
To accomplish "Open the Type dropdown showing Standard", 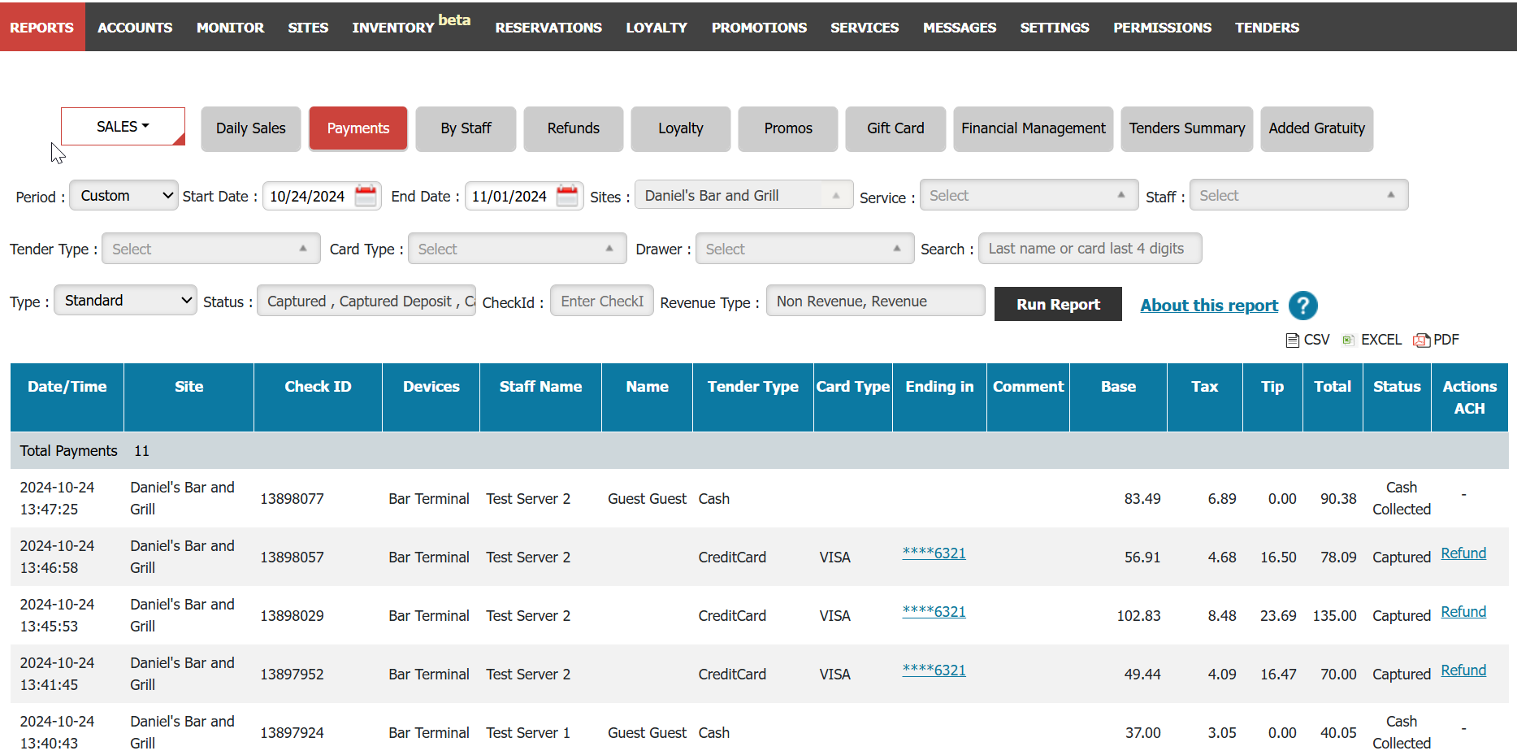I will (x=125, y=301).
